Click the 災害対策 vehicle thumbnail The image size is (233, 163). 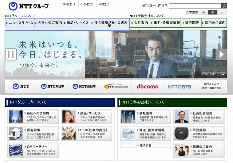16,133
